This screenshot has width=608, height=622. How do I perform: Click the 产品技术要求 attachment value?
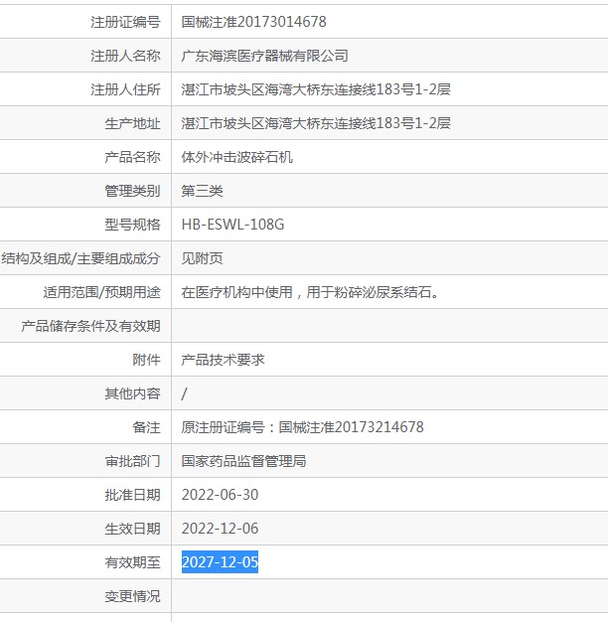click(x=223, y=360)
